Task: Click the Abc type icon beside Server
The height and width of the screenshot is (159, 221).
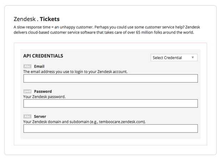Action: pos(27,116)
